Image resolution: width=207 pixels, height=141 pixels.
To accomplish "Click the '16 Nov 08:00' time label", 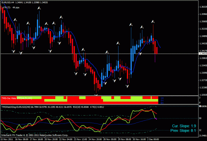I will (22, 139).
